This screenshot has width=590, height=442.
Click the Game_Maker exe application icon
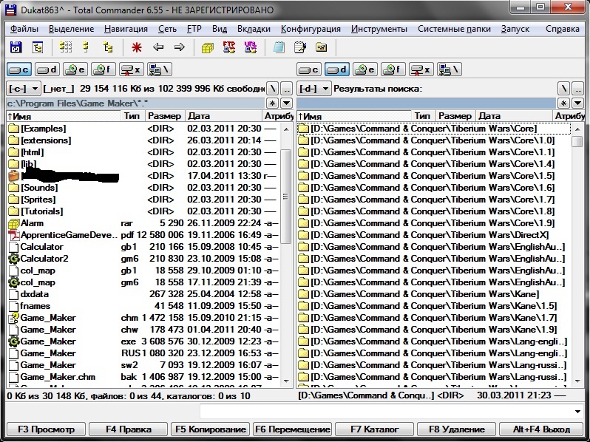click(x=13, y=341)
